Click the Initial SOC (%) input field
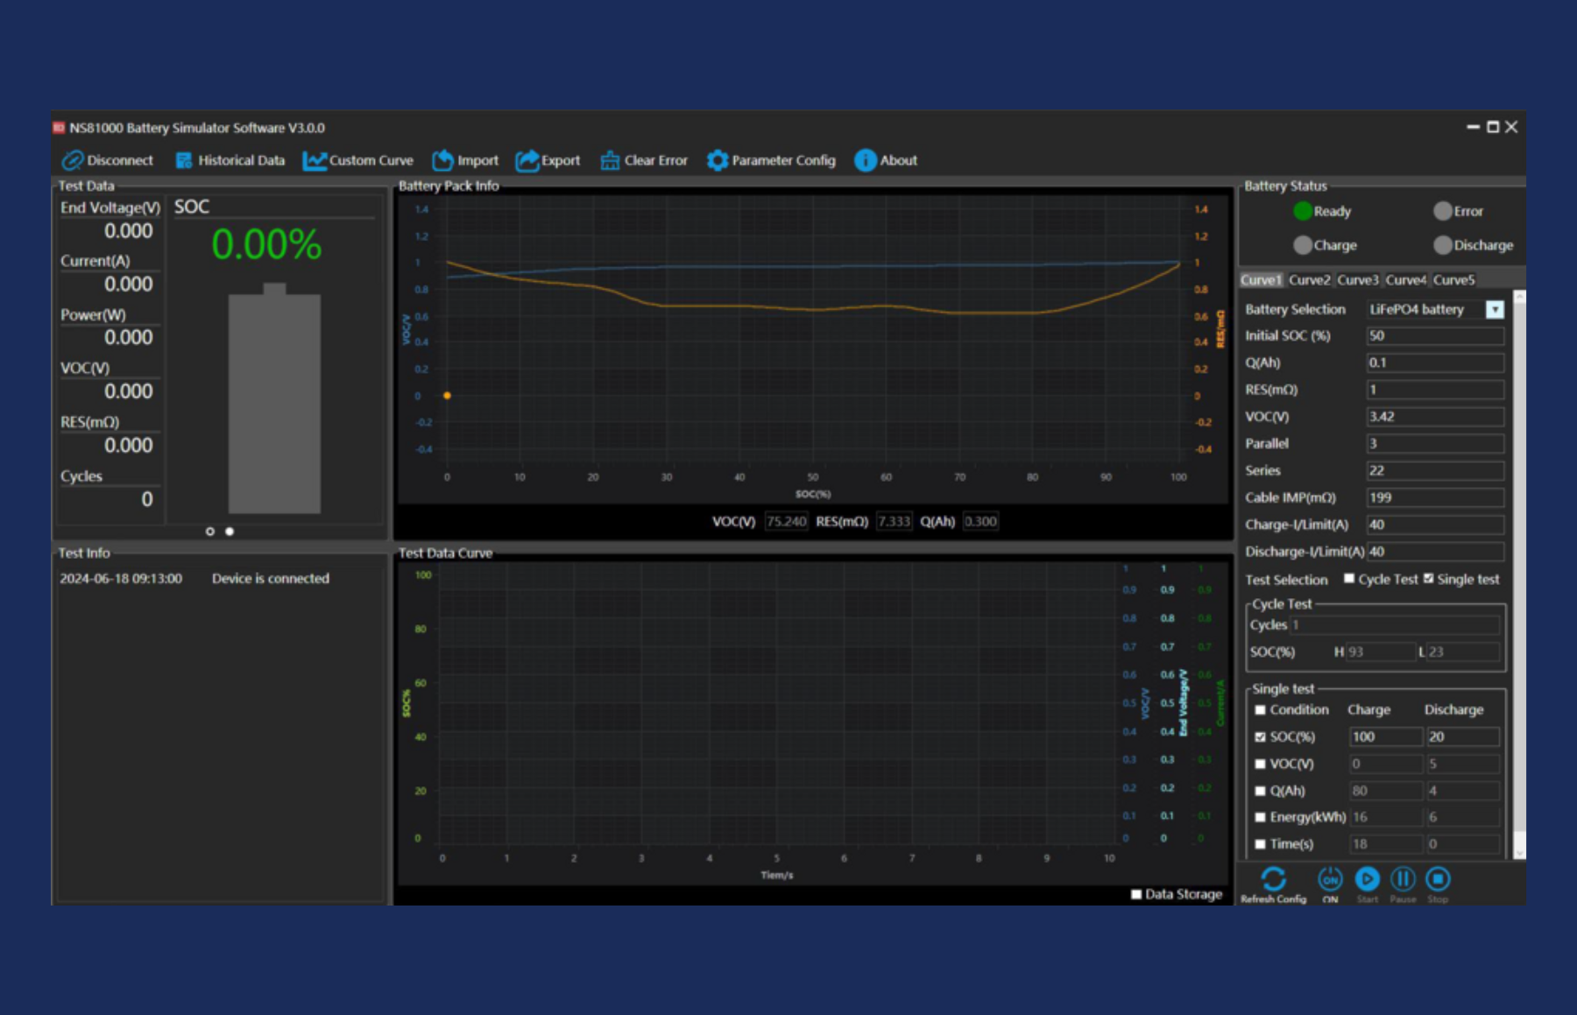Image resolution: width=1577 pixels, height=1015 pixels. click(1434, 336)
